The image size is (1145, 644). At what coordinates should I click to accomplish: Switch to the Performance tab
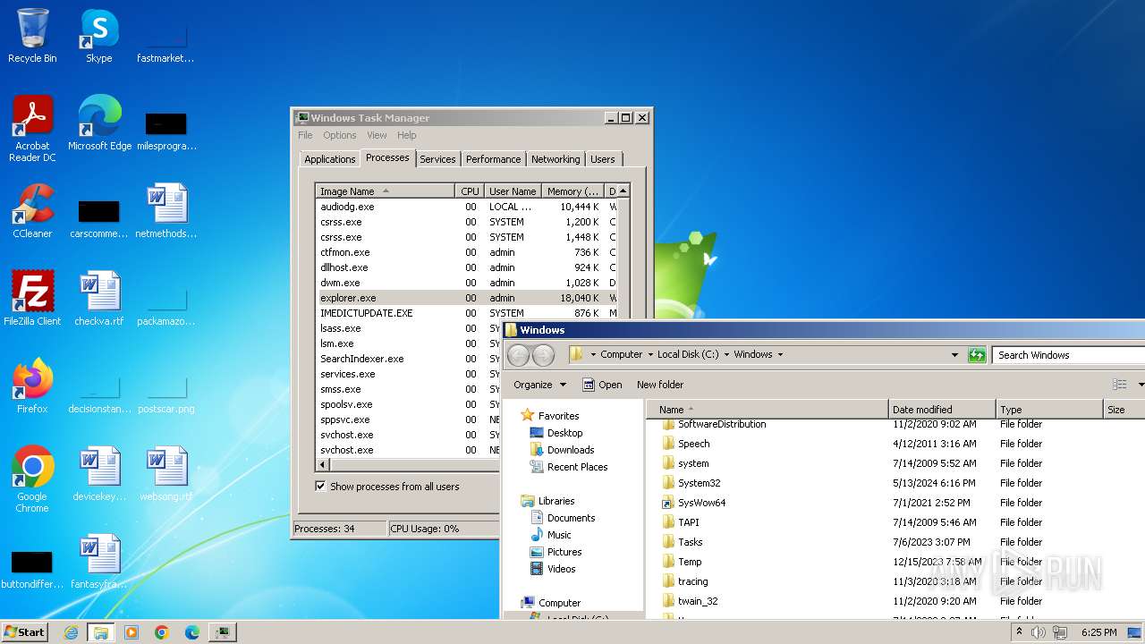[x=493, y=159]
